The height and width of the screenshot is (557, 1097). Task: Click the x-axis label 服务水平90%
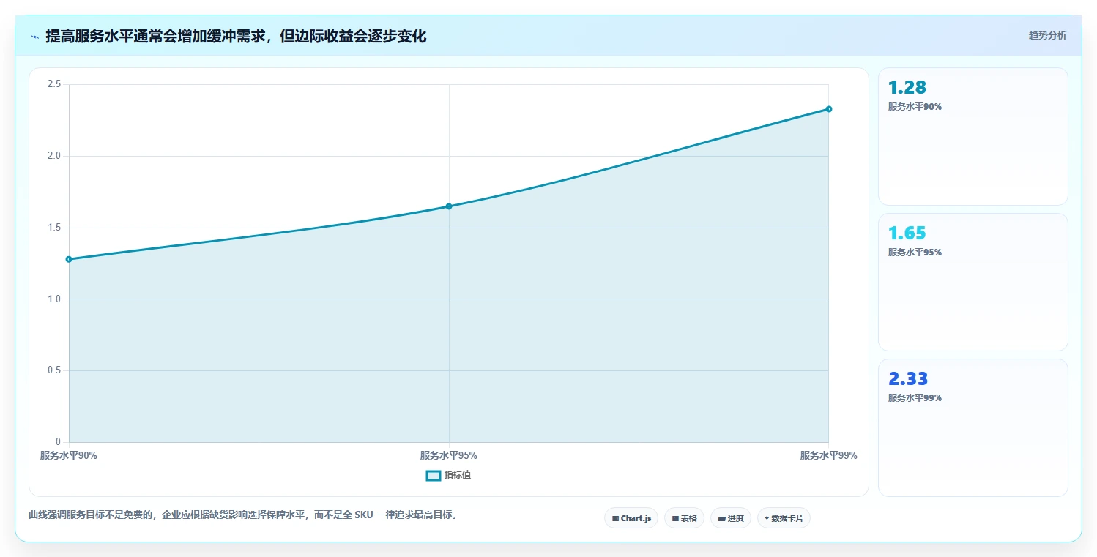69,455
